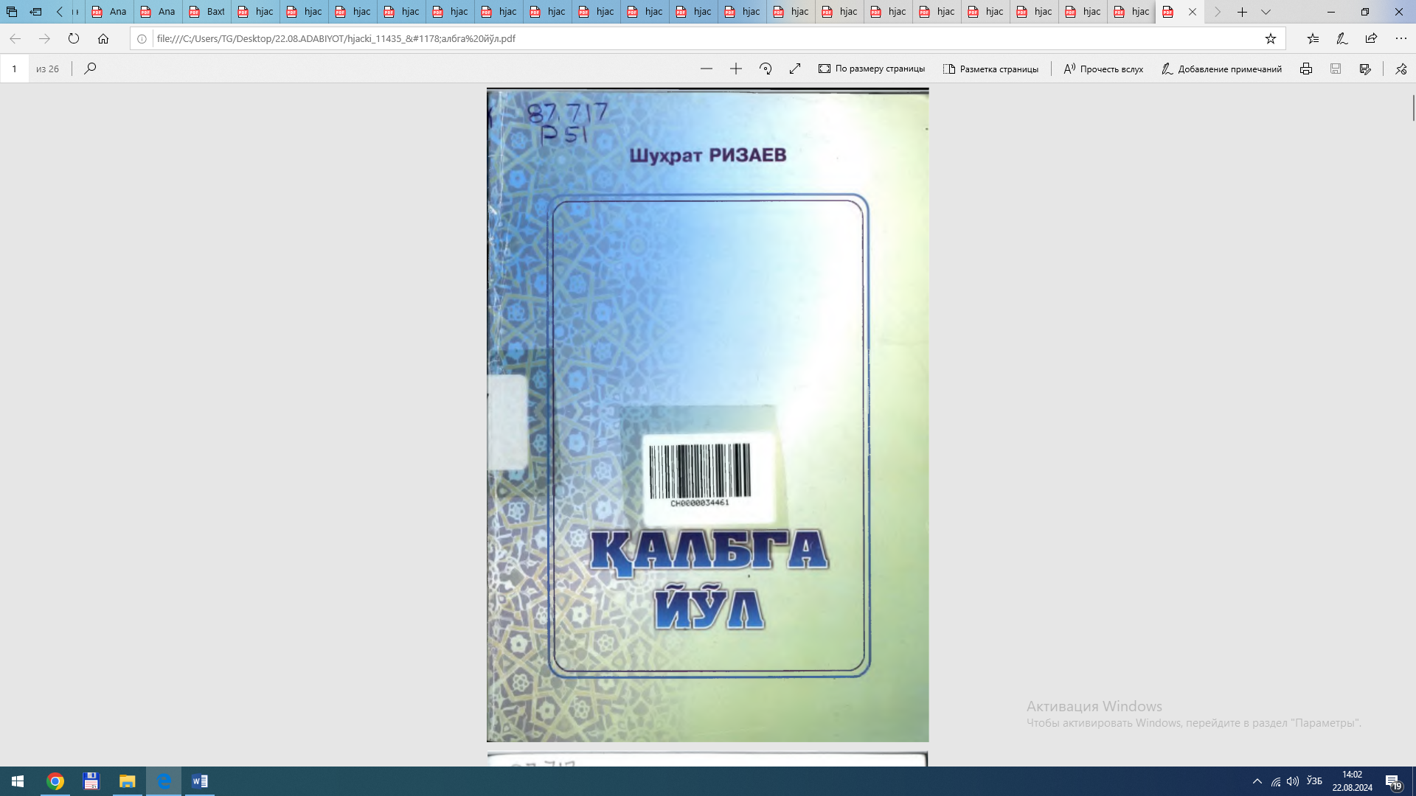Image resolution: width=1416 pixels, height=796 pixels.
Task: Save the PDF file
Action: (x=1335, y=69)
